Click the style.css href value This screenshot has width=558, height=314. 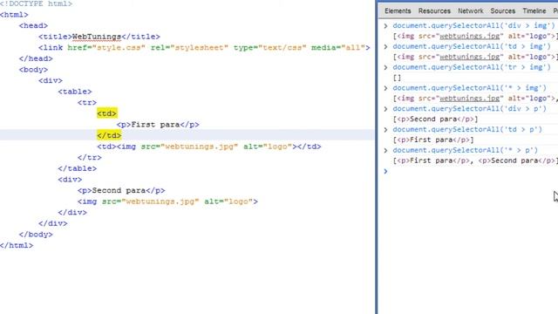tap(119, 48)
